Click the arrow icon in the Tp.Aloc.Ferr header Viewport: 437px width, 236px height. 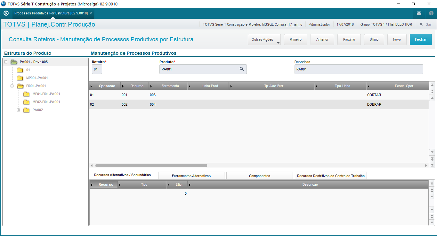(231, 86)
